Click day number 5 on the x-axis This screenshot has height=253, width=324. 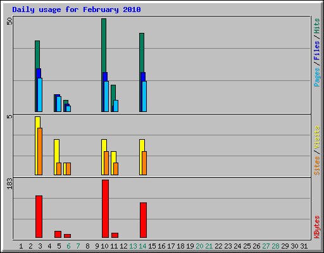59,246
